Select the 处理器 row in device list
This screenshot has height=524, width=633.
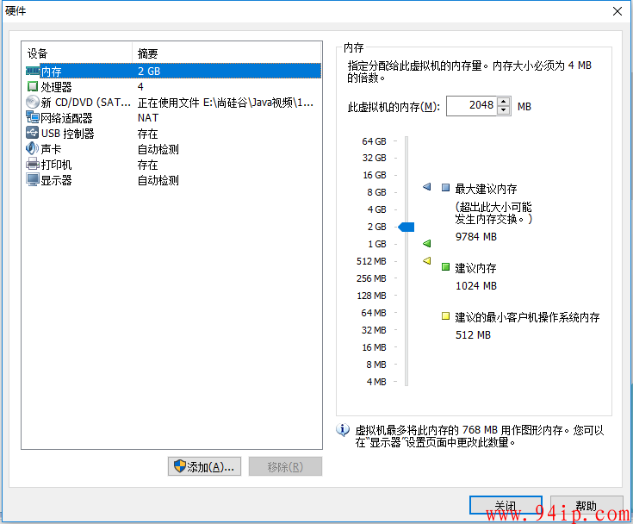point(173,86)
